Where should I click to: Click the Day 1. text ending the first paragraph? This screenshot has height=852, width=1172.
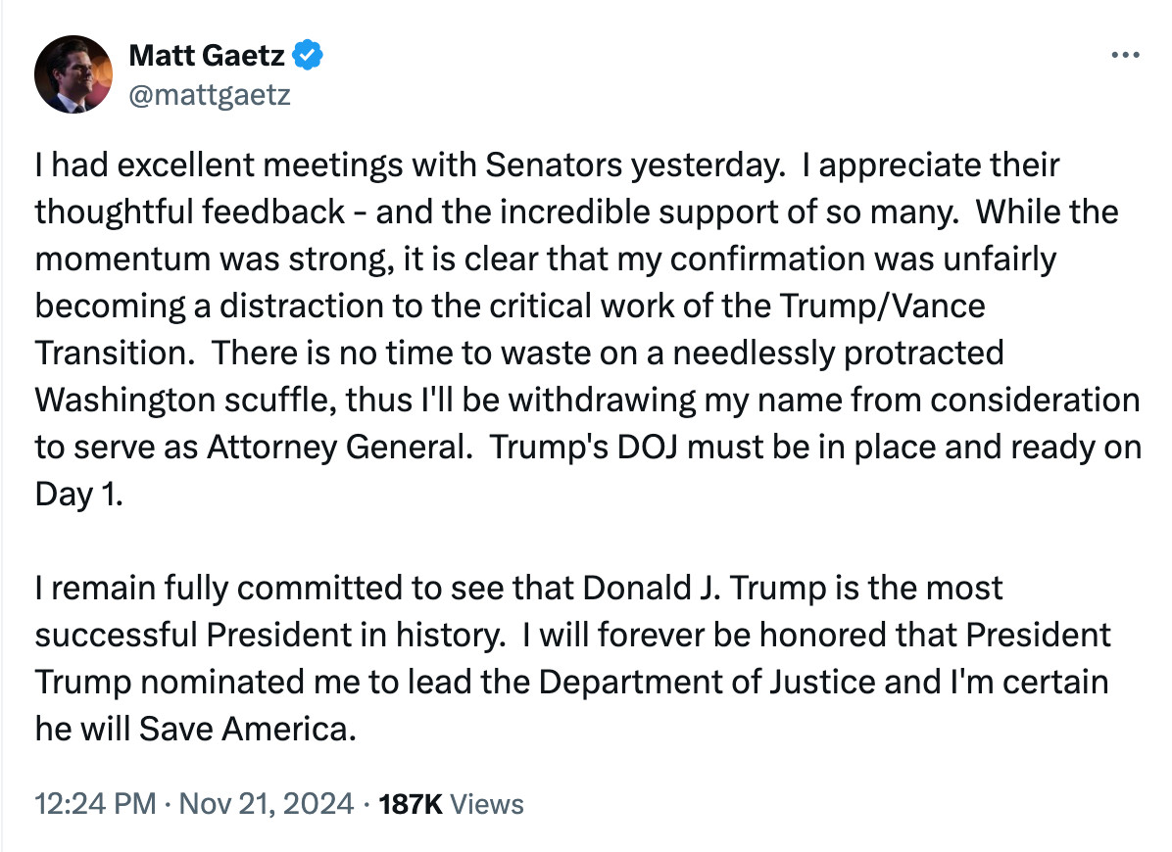pyautogui.click(x=78, y=495)
